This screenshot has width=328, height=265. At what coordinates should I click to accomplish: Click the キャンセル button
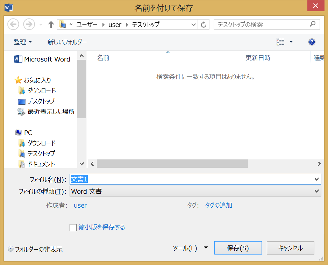290,248
